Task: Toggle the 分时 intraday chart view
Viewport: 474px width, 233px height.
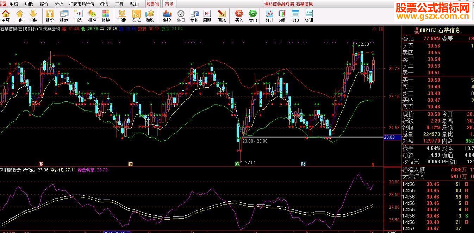Action: coord(269,16)
